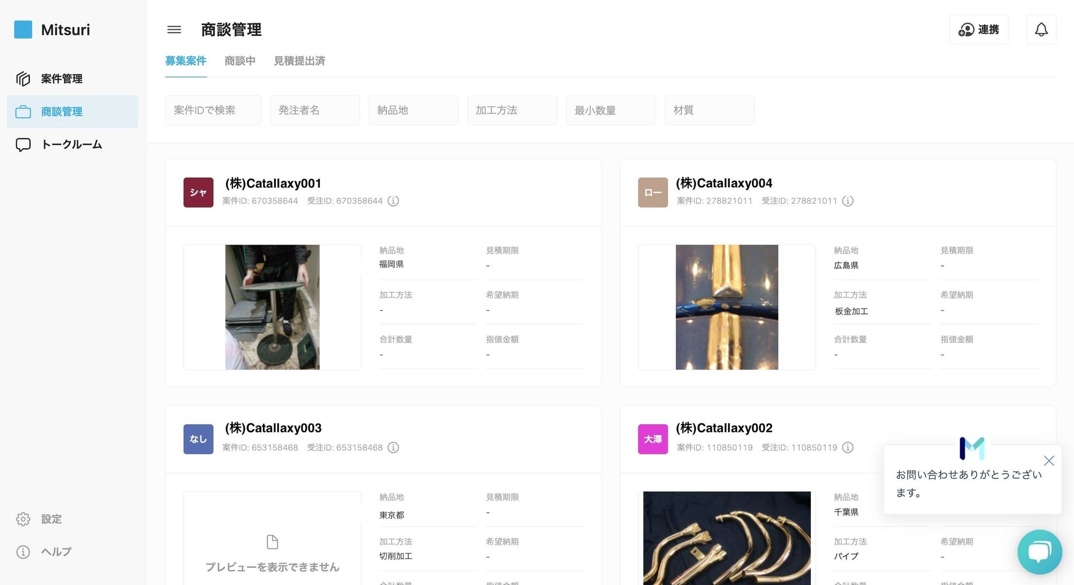Open 案件管理 in the sidebar
This screenshot has width=1074, height=585.
click(x=73, y=79)
